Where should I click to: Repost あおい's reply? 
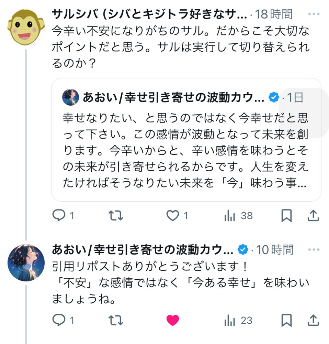(x=116, y=321)
